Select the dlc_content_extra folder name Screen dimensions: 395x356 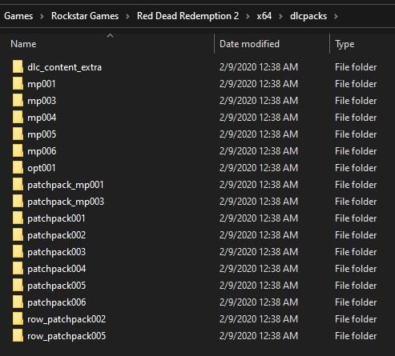click(x=64, y=67)
